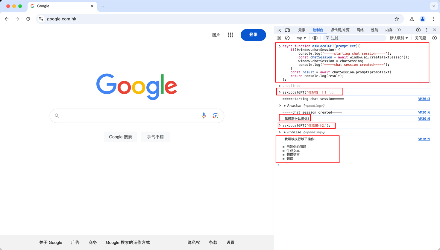Image resolution: width=440 pixels, height=250 pixels.
Task: Open DevTools customize three-dot menu
Action: point(427,30)
